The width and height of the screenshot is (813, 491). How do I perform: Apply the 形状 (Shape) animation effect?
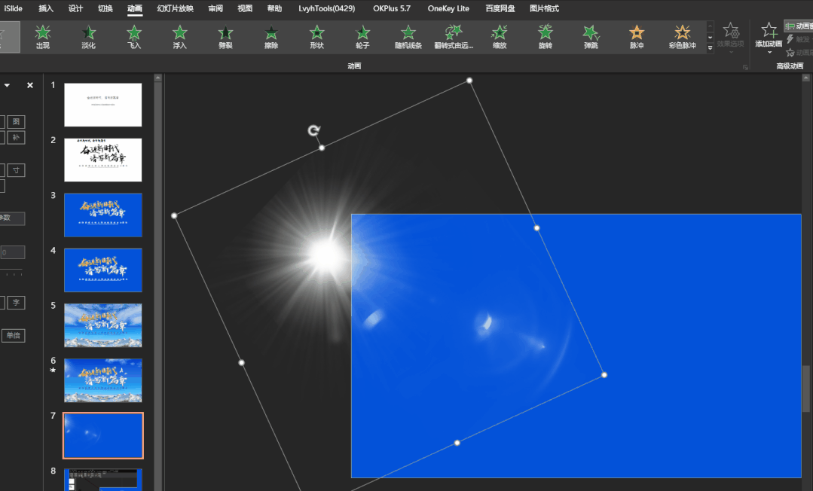316,37
